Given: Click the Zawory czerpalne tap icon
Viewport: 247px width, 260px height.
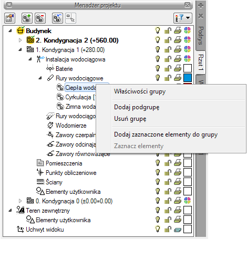Looking at the screenshot, I should (x=50, y=134).
